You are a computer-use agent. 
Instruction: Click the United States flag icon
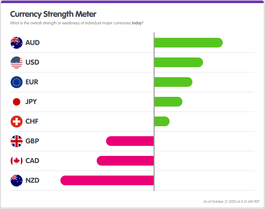click(16, 62)
